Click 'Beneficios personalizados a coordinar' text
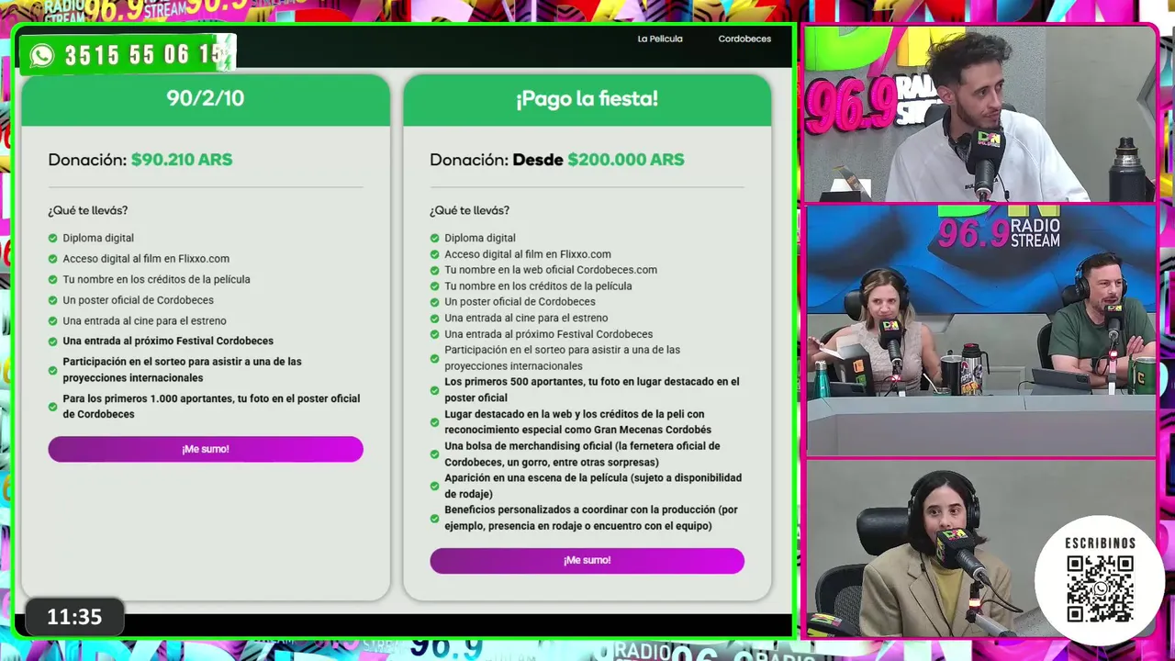The height and width of the screenshot is (661, 1175). (x=591, y=518)
